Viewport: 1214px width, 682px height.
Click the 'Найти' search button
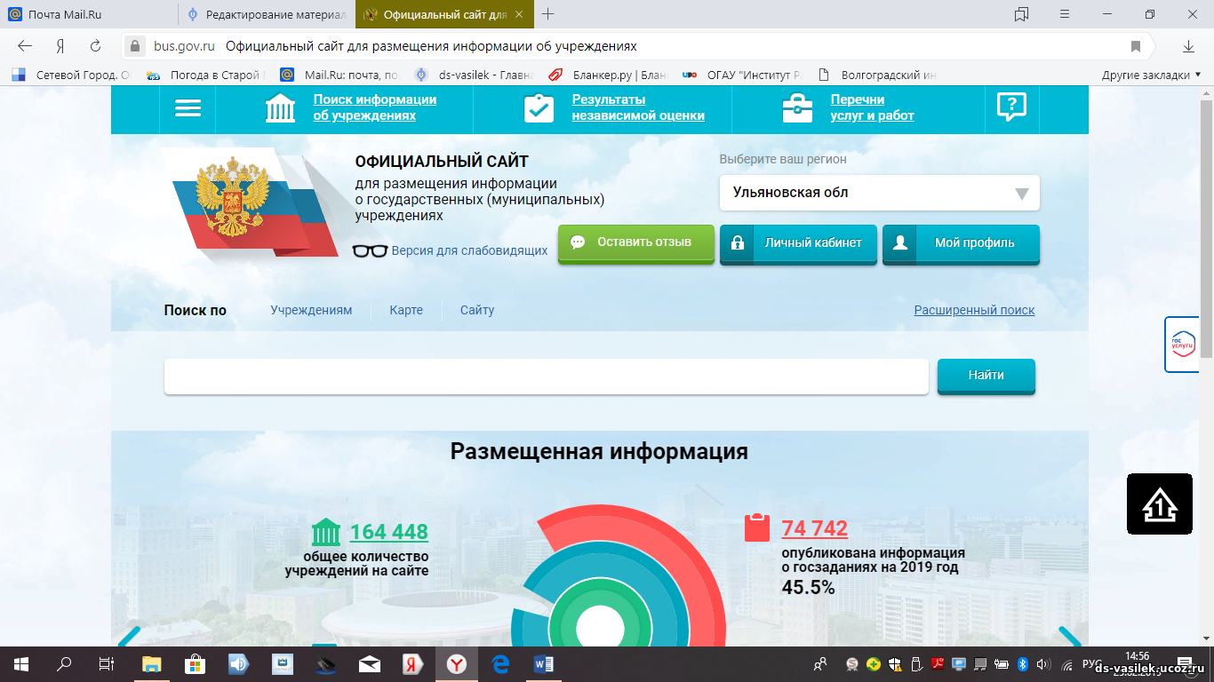click(x=986, y=376)
